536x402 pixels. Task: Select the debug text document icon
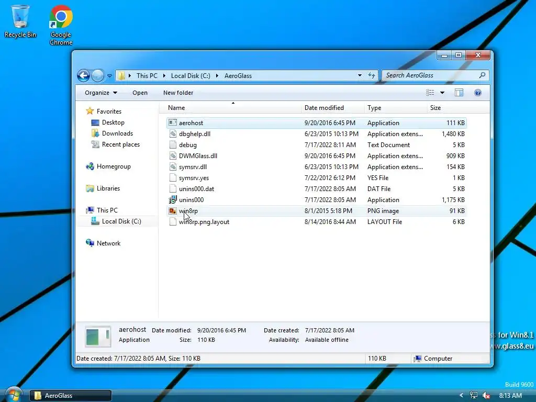click(173, 144)
